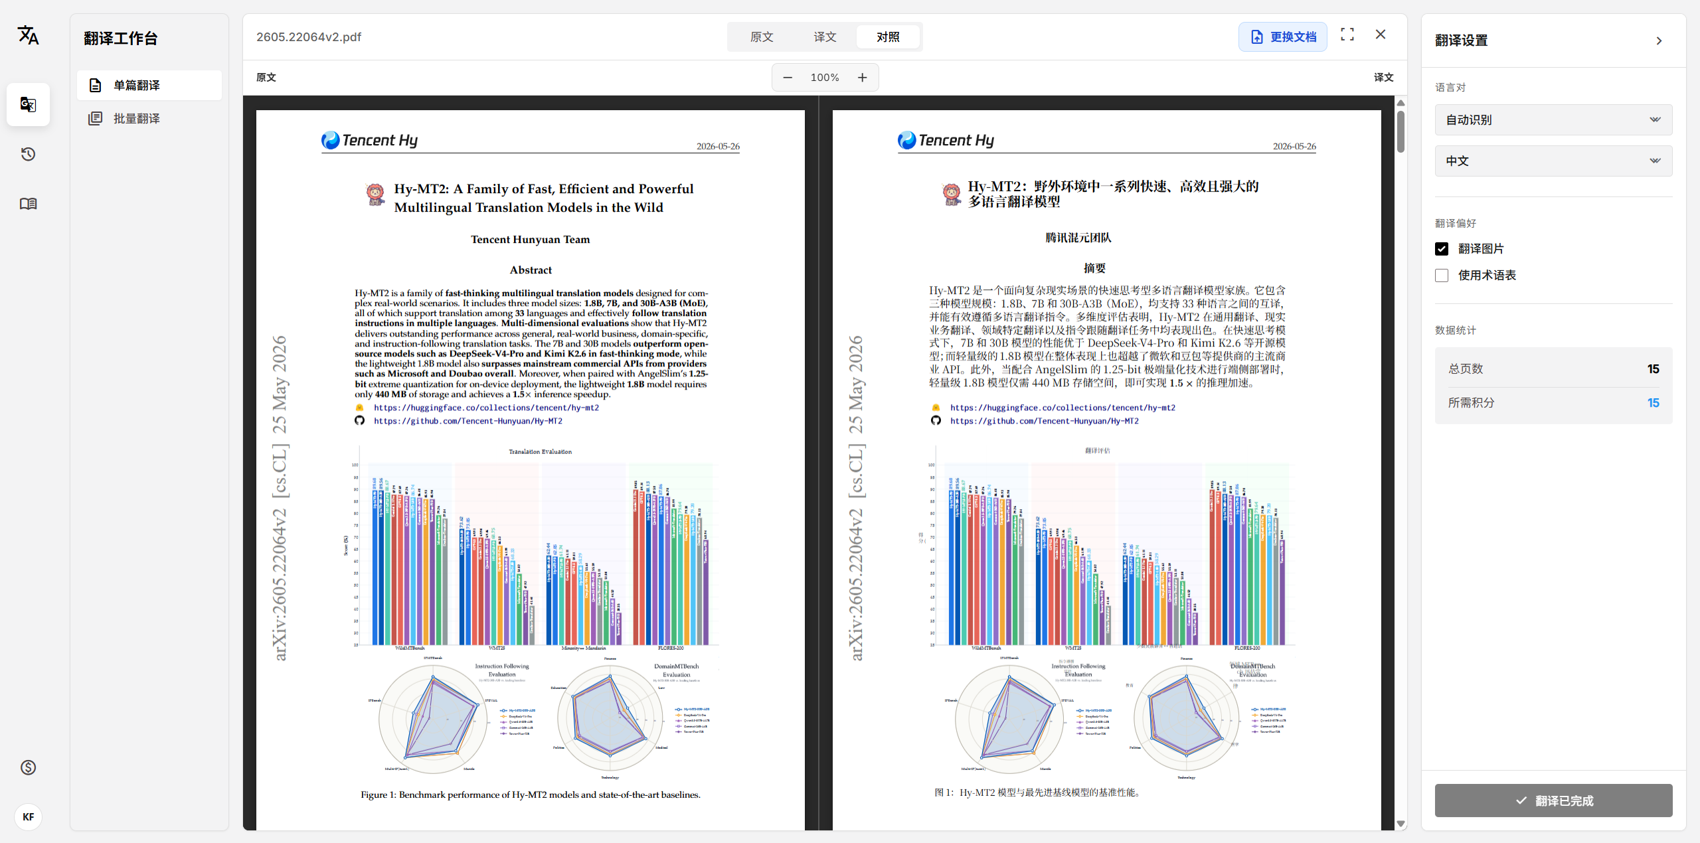This screenshot has width=1700, height=843.
Task: Open the credits dollar icon
Action: [x=28, y=767]
